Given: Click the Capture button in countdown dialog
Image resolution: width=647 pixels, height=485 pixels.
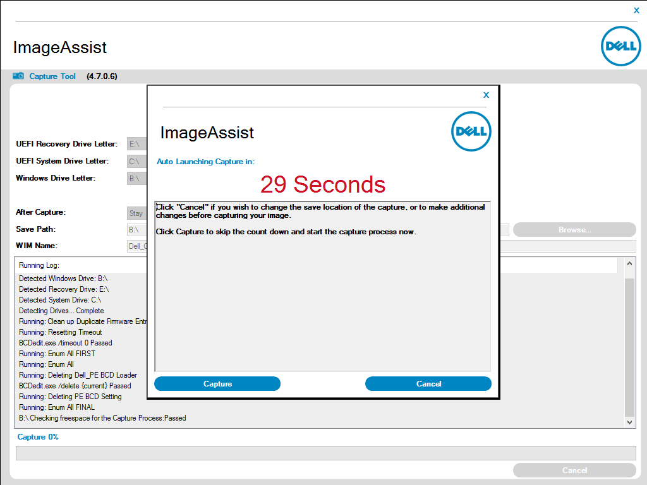Looking at the screenshot, I should tap(217, 383).
